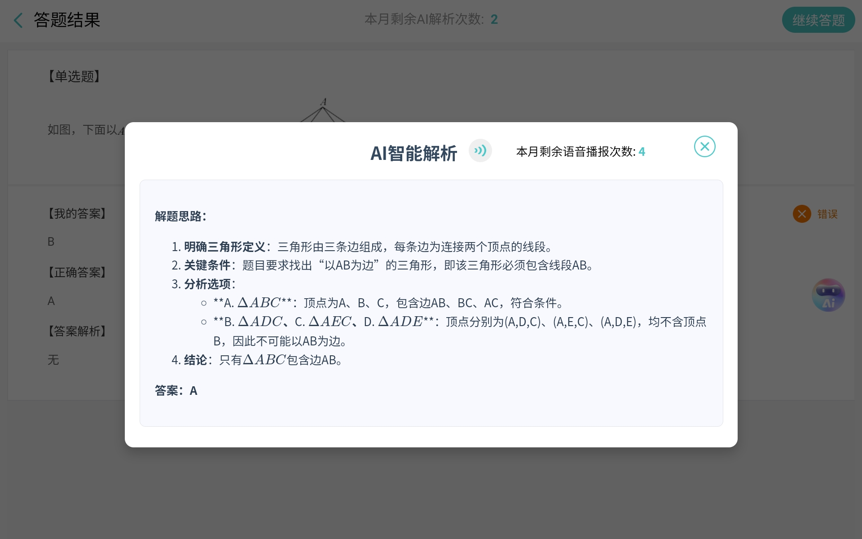Screen dimensions: 862x539
Task: Click the 错误 status label
Action: pyautogui.click(x=827, y=214)
